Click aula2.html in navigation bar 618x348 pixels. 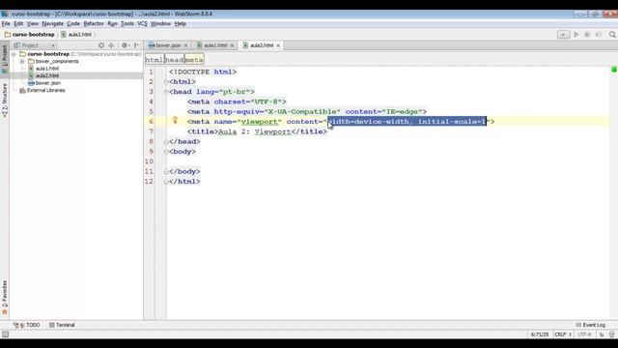point(76,35)
